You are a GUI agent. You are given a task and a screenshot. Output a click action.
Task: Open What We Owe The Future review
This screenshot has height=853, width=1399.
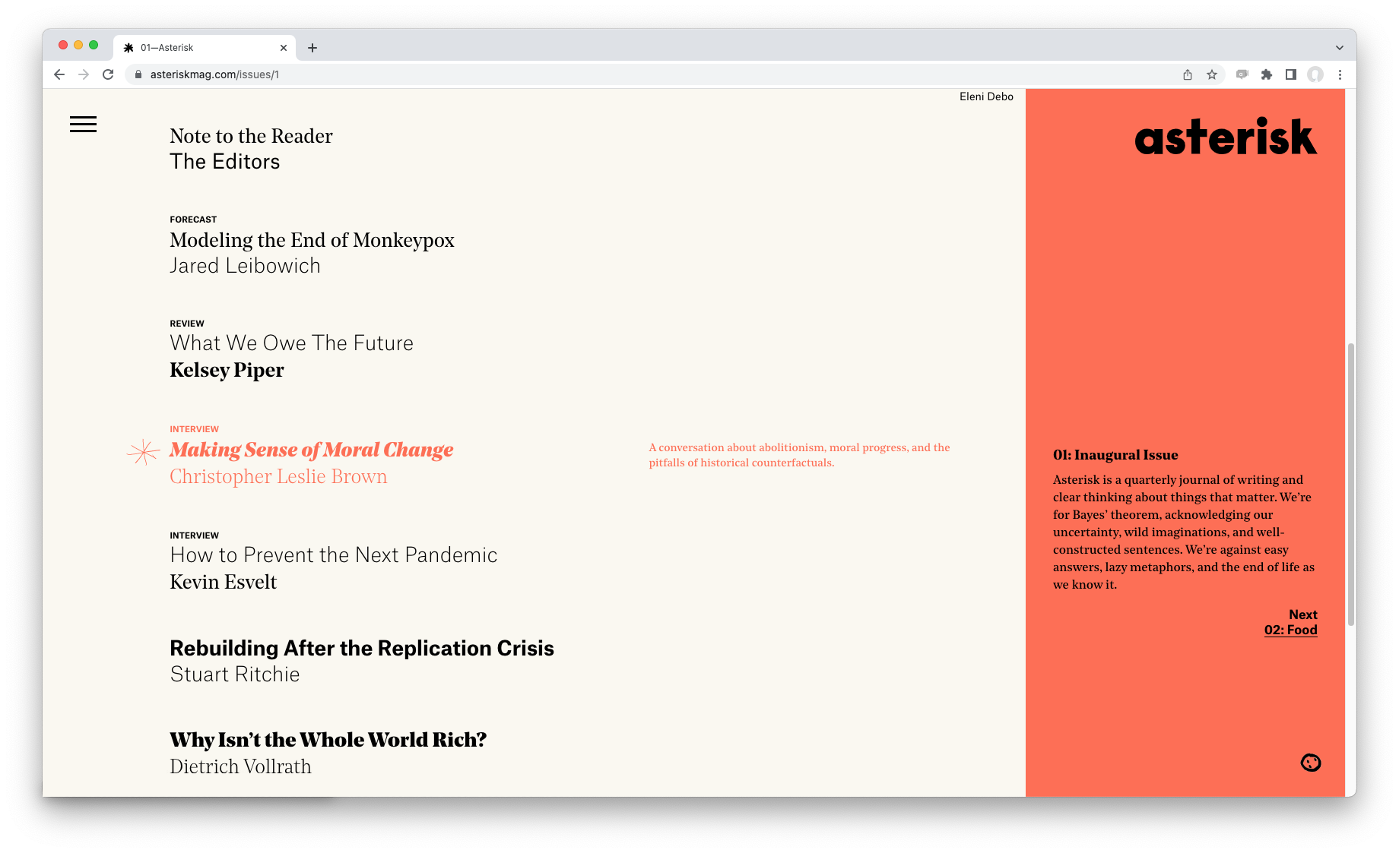[x=291, y=343]
